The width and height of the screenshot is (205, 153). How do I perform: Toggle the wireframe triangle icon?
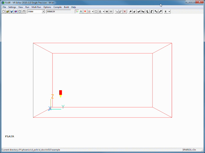tap(81, 11)
